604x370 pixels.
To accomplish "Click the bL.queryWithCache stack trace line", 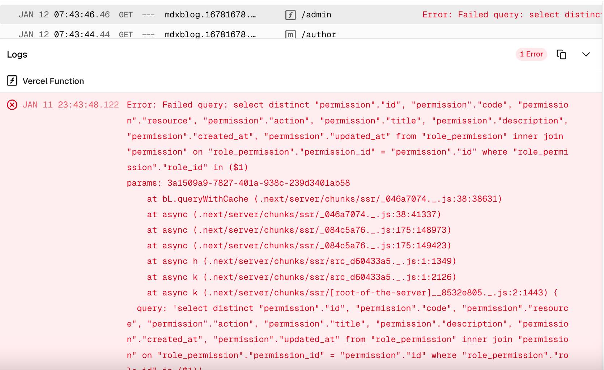I will (x=324, y=199).
